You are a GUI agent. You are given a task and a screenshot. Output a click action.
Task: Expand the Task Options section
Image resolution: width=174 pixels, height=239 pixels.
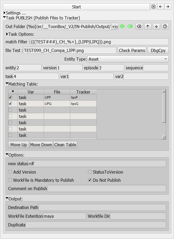7,34
